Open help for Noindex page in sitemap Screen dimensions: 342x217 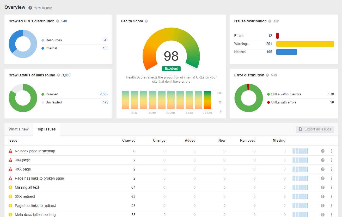pos(323,151)
